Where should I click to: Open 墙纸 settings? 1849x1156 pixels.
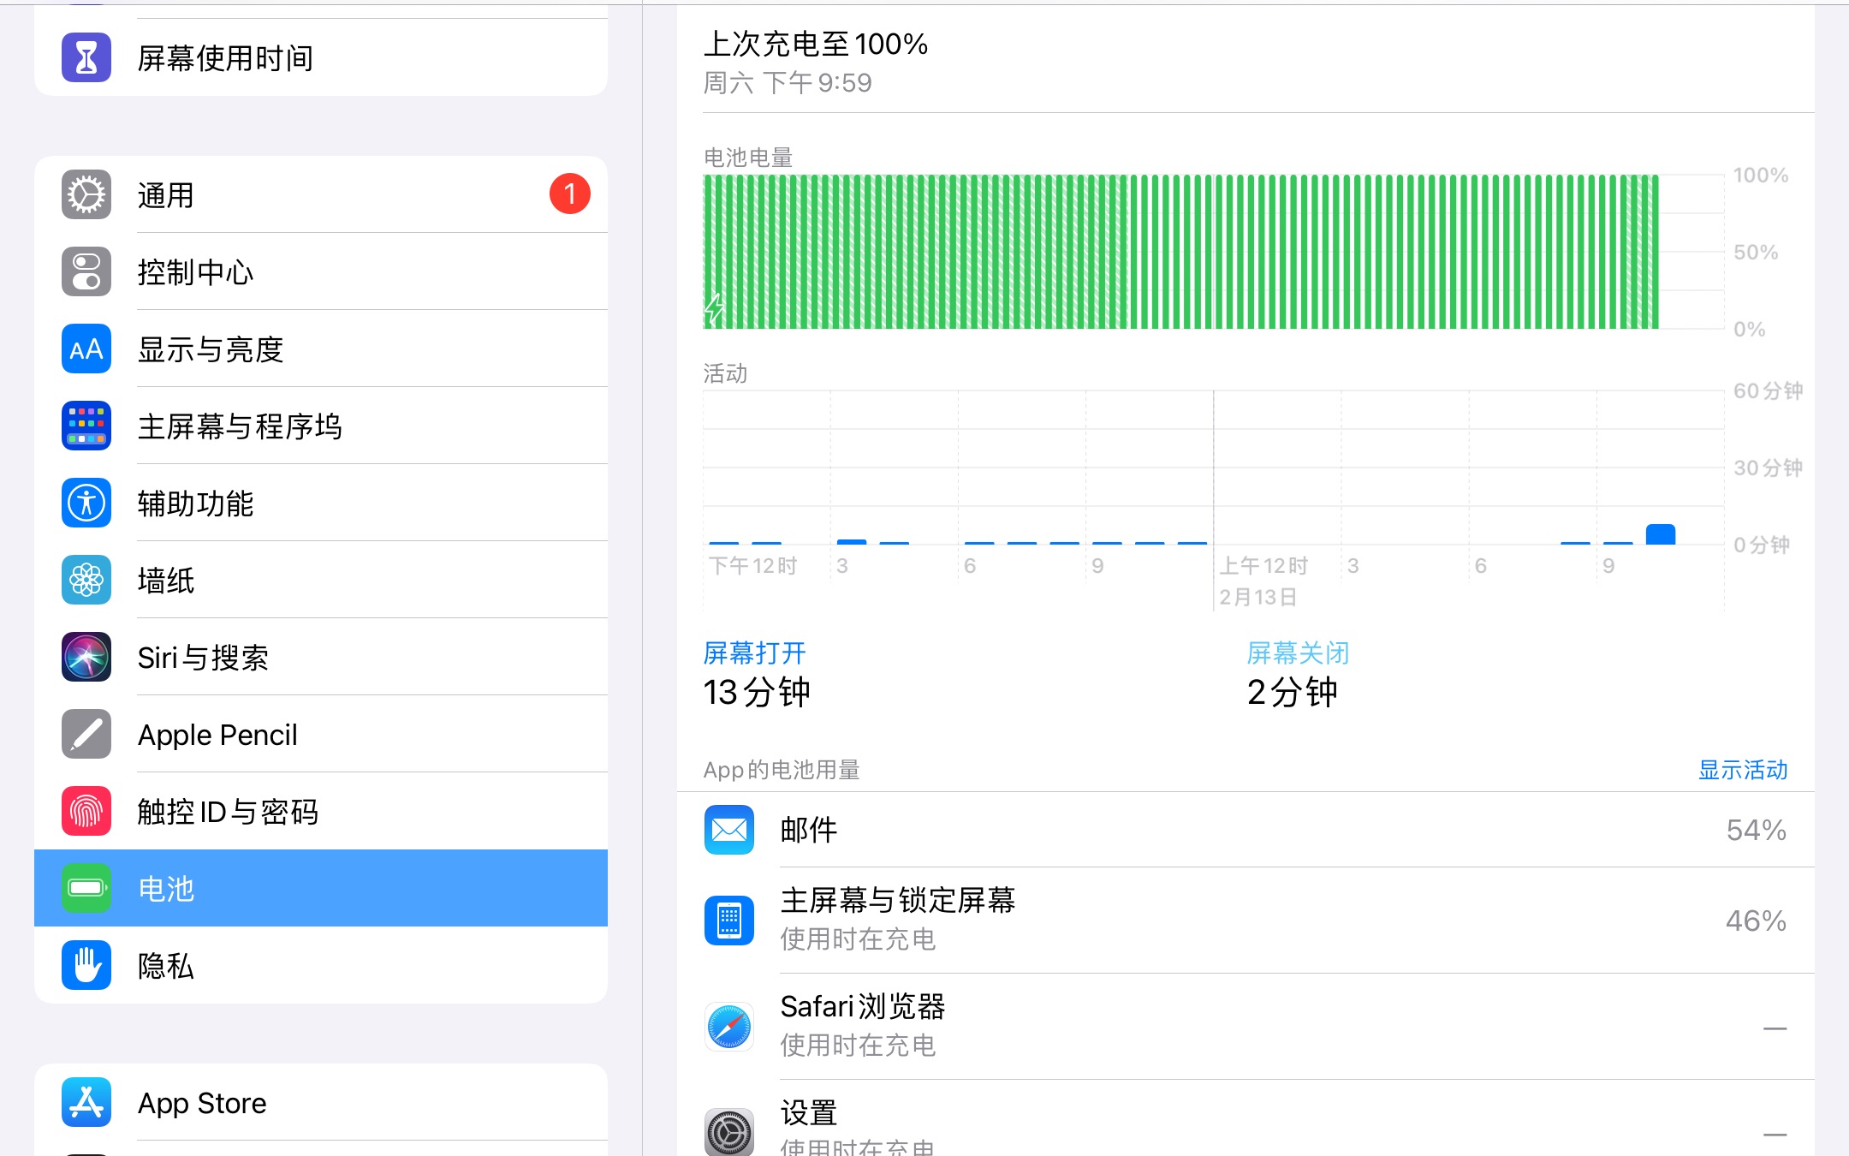(321, 580)
